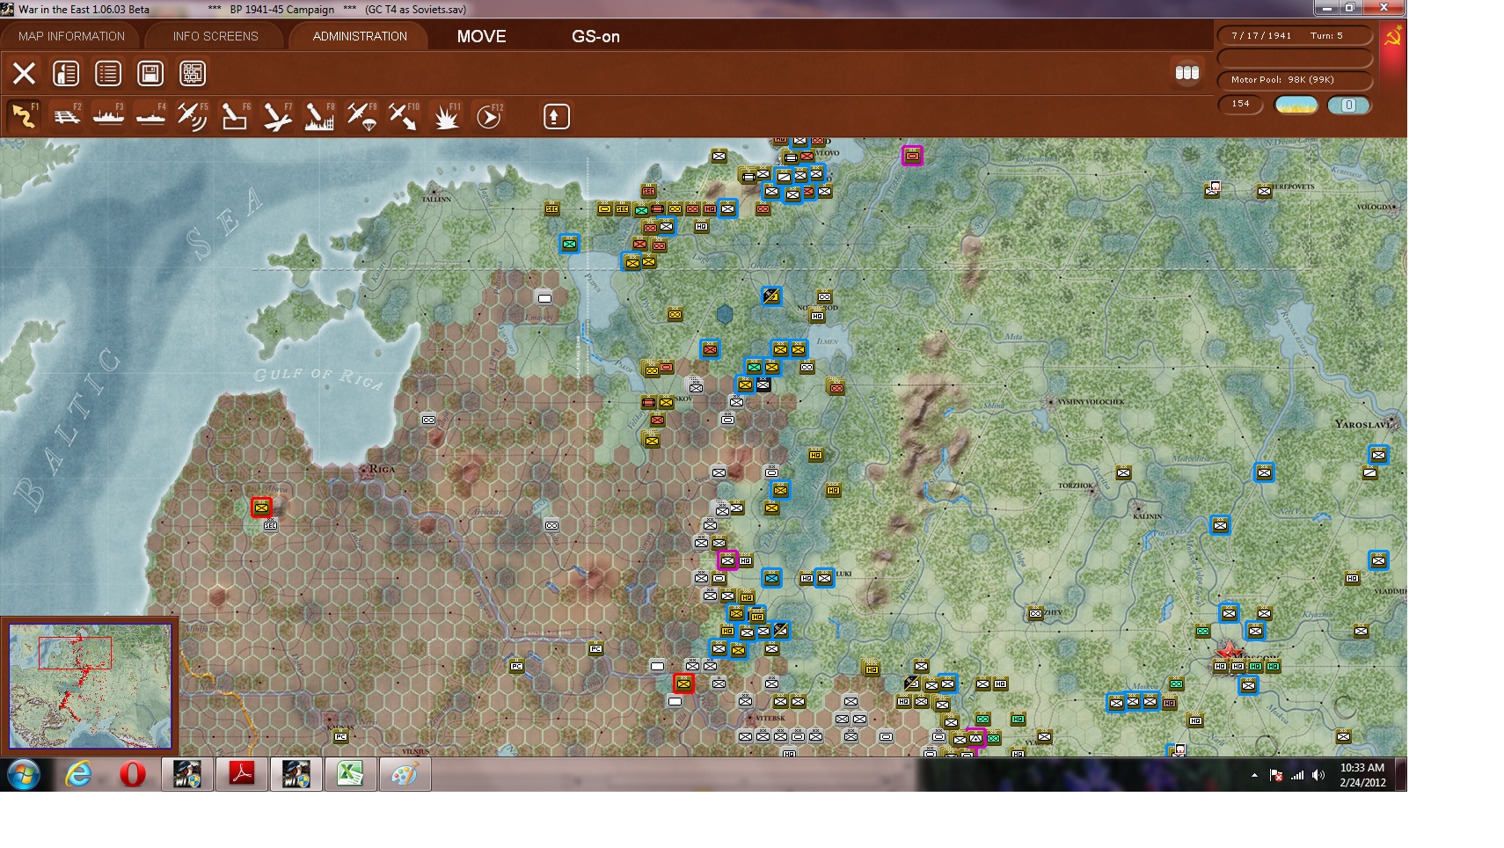Select the magenta-bordered unit at the map's top edge
Image resolution: width=1504 pixels, height=848 pixels.
[x=912, y=156]
